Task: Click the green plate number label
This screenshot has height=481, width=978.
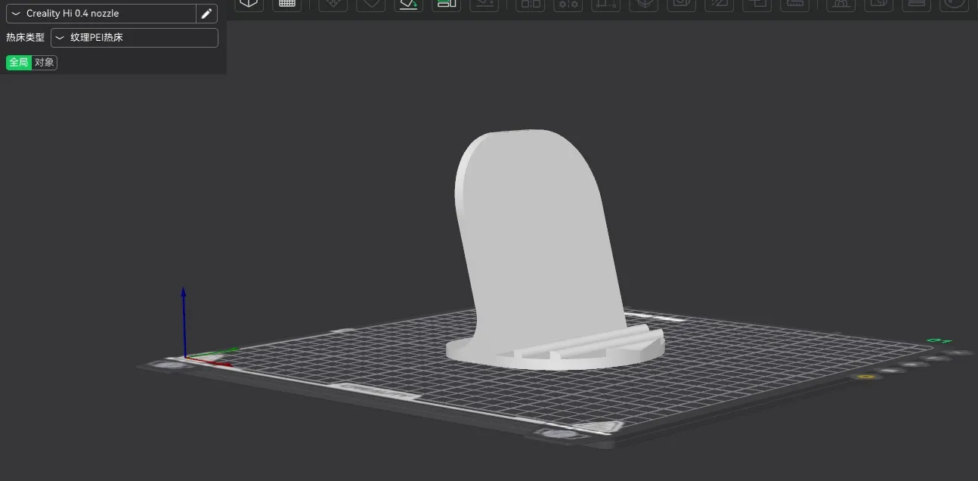Action: (939, 341)
